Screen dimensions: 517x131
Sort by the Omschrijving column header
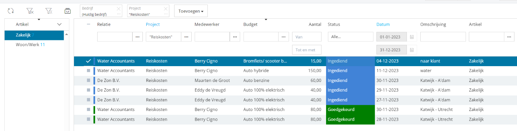coord(433,24)
